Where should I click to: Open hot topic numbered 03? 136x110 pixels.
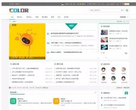66,52
